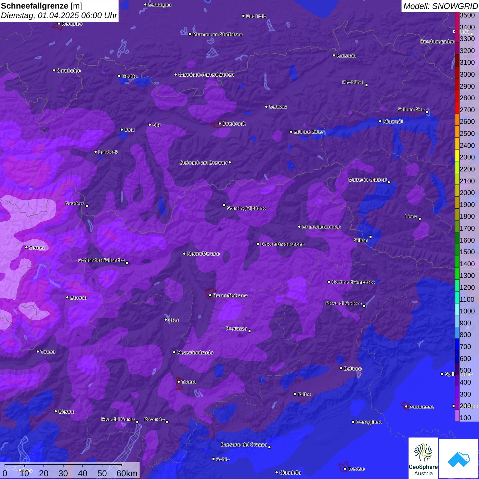
Task: Click the Meran/Merano city label
Action: pyautogui.click(x=203, y=254)
